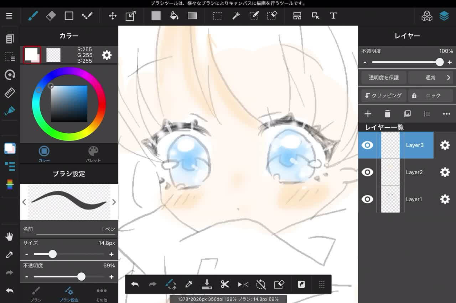Switch to the パレット tab
The width and height of the screenshot is (456, 303).
tap(93, 154)
